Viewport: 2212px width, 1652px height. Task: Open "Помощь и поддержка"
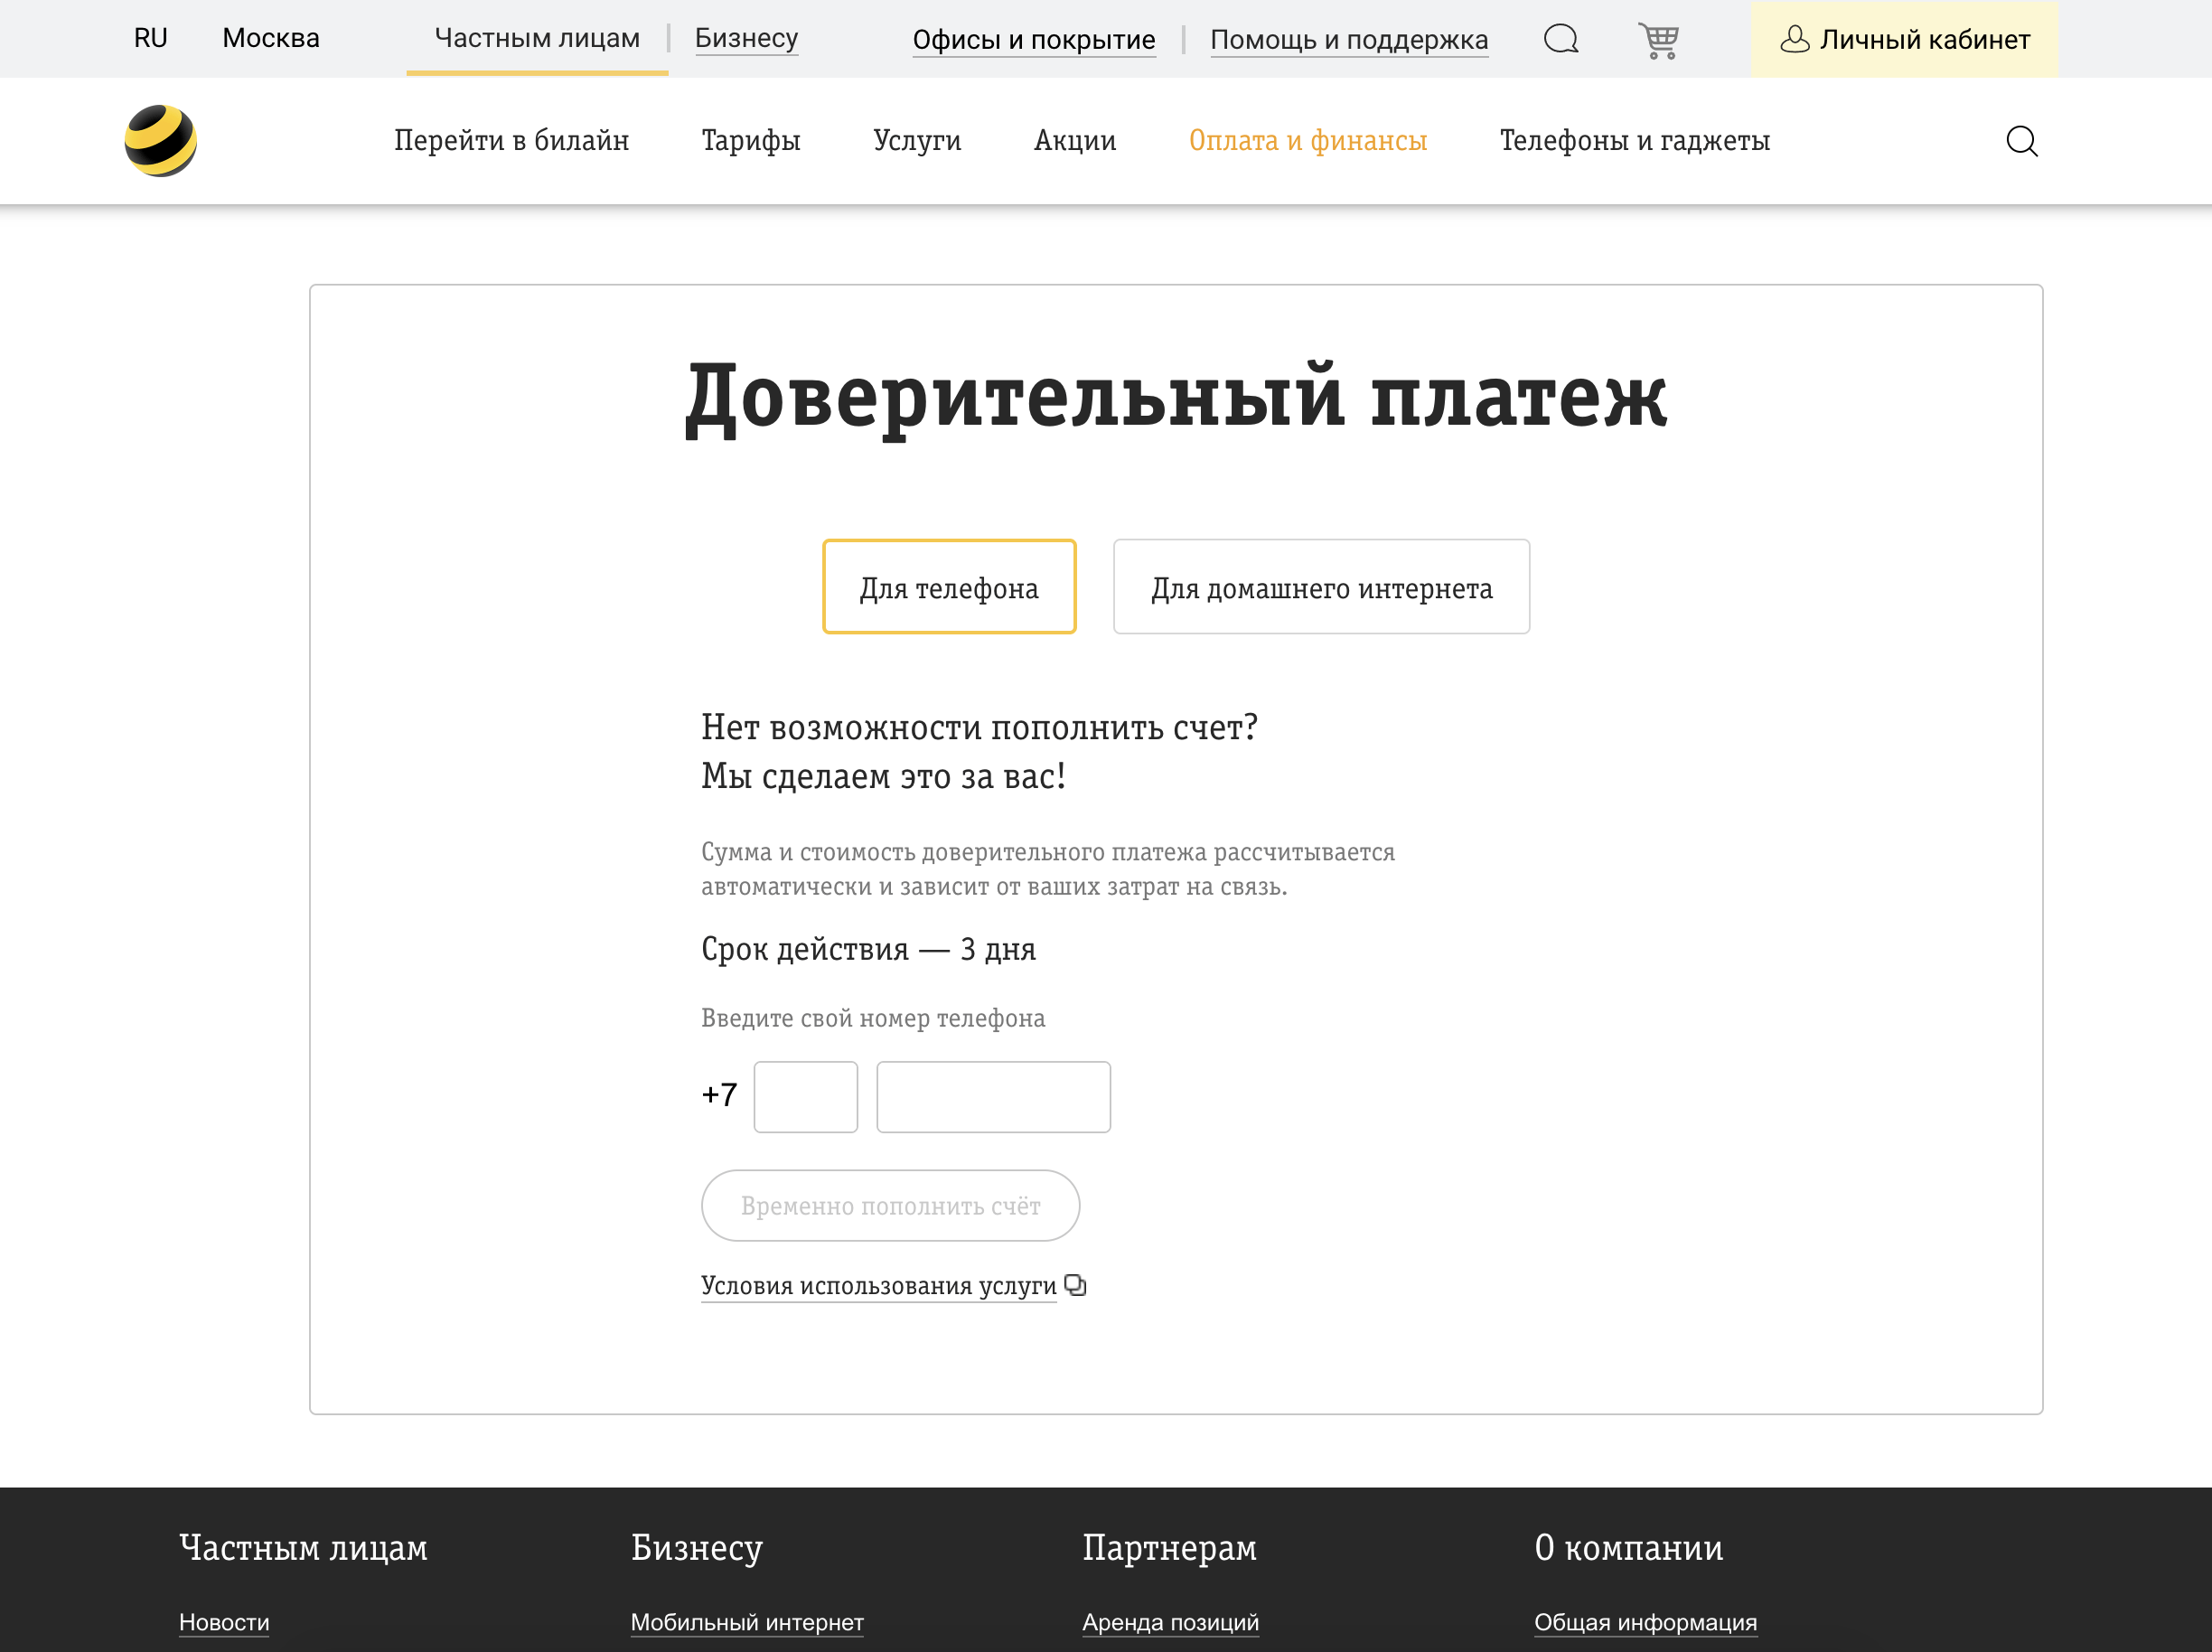(1349, 39)
